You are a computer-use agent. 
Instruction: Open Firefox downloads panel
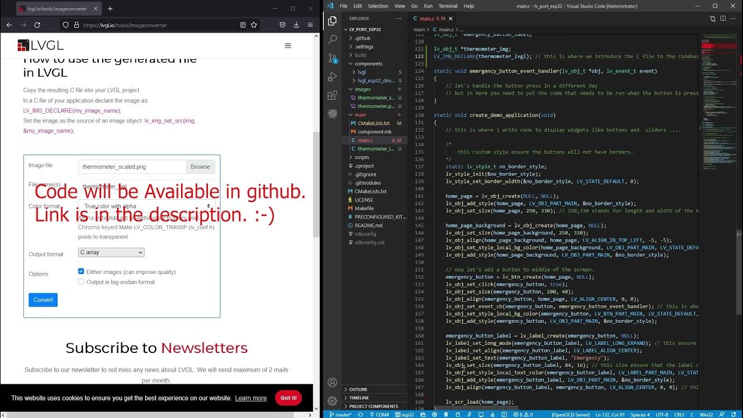pos(296,25)
